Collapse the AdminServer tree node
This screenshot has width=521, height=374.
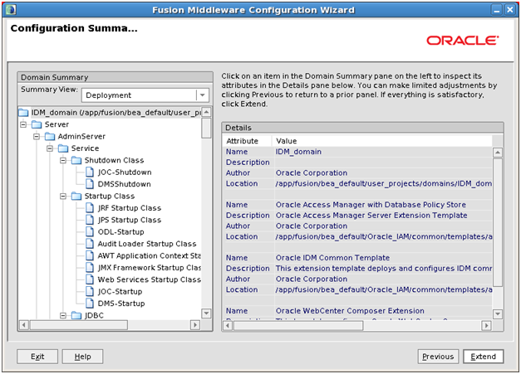click(37, 137)
